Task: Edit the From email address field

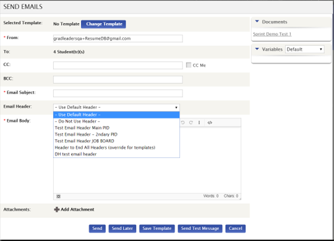Action: point(118,38)
